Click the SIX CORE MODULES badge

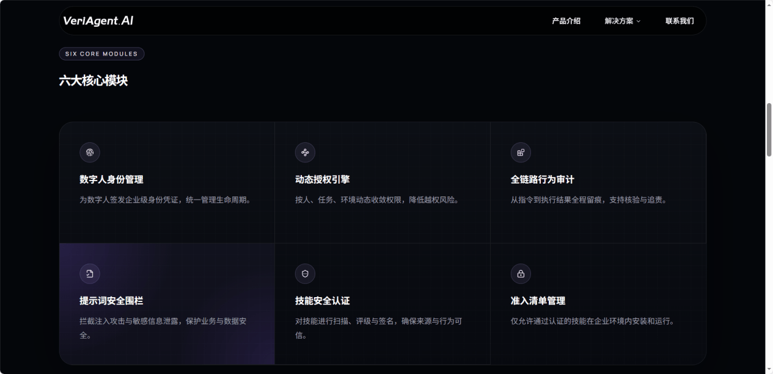(101, 54)
